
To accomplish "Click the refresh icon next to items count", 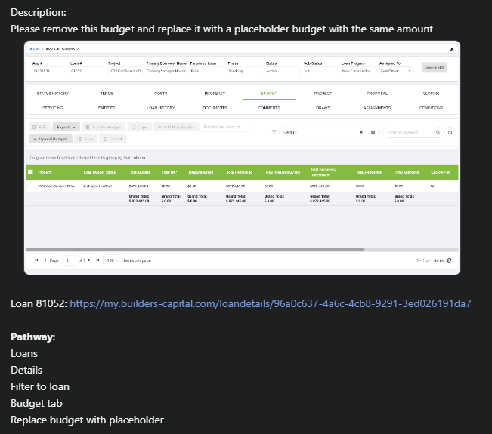I will pyautogui.click(x=449, y=260).
